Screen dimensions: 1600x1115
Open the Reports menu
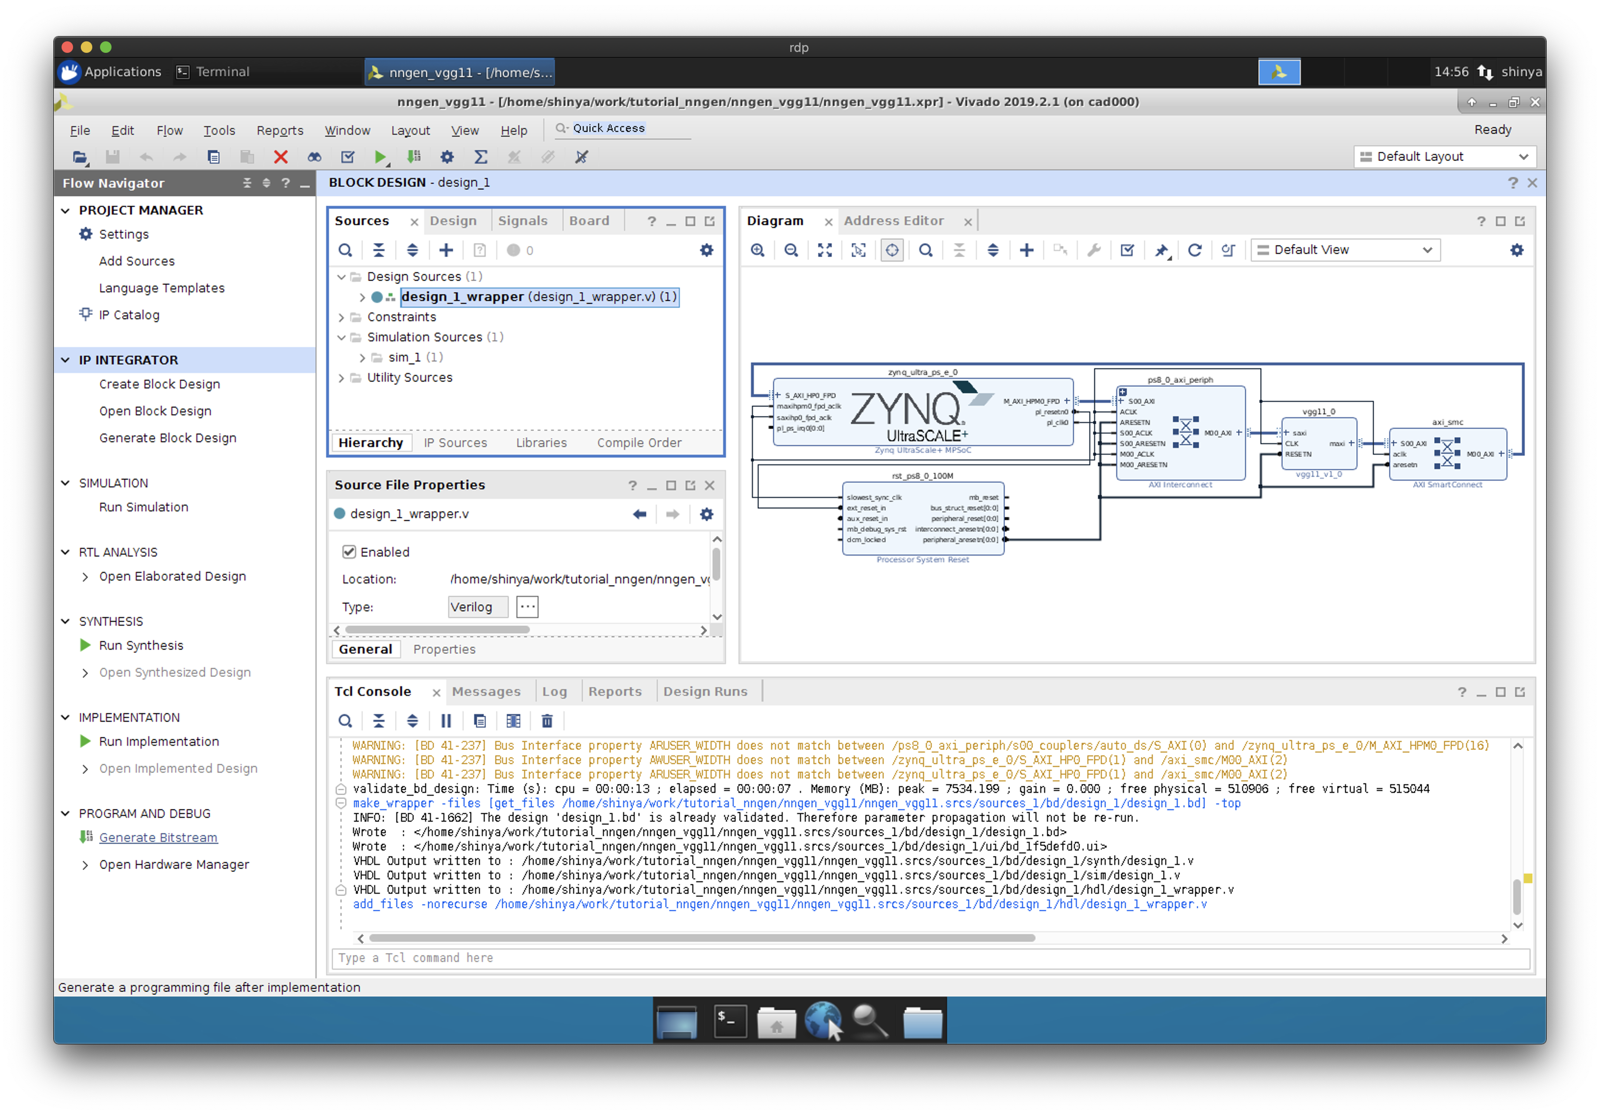[279, 130]
